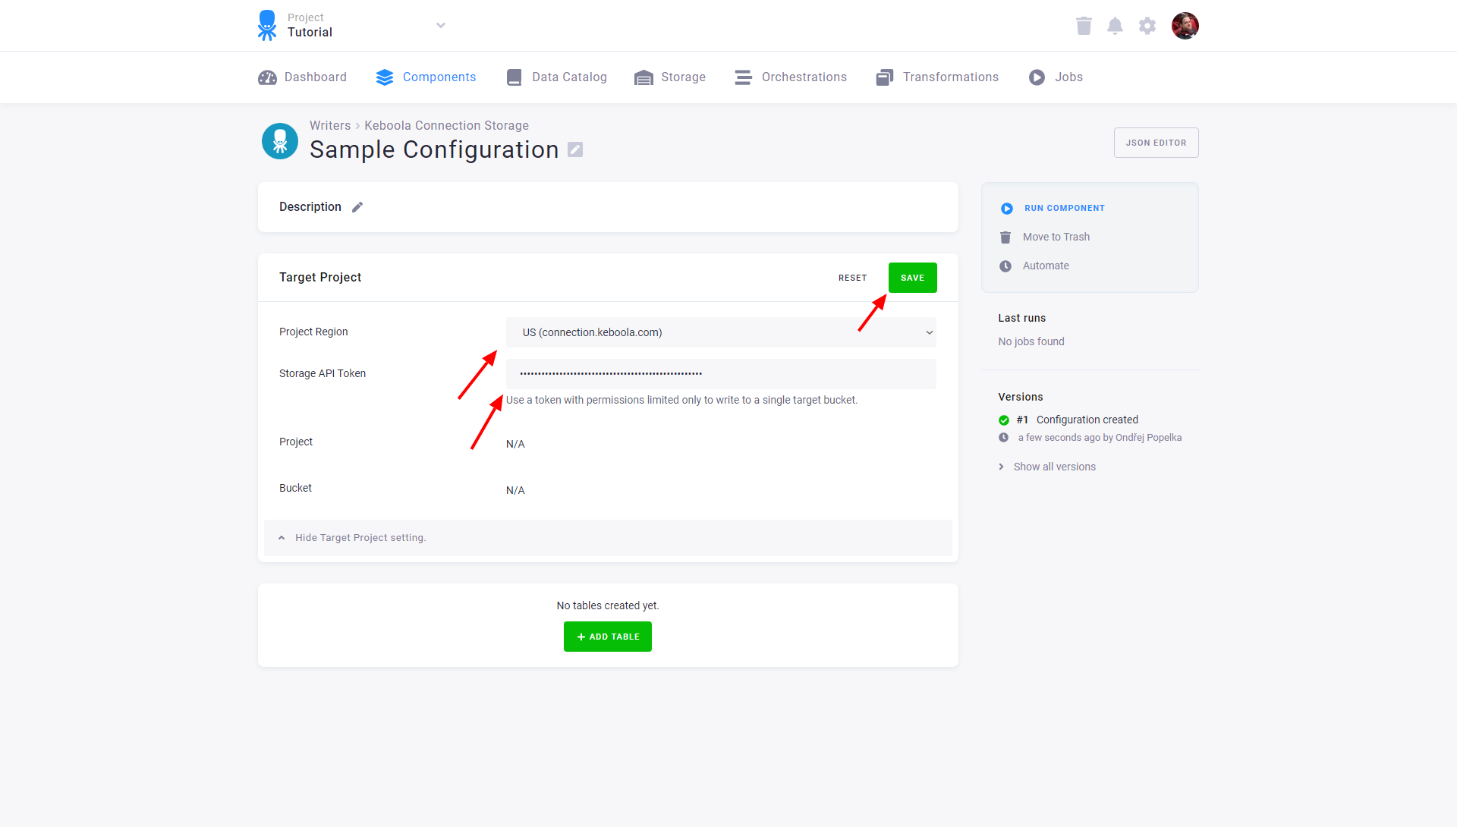Click the Jobs play icon

pos(1037,77)
